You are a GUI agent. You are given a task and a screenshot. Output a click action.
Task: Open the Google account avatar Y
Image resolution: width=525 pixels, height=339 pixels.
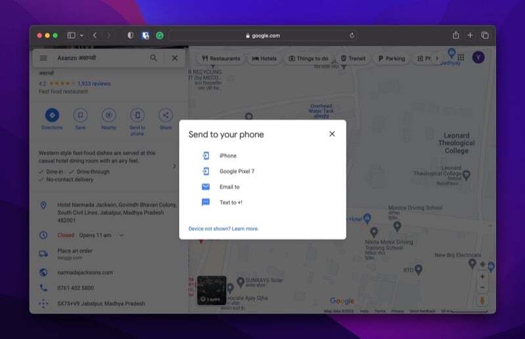478,58
